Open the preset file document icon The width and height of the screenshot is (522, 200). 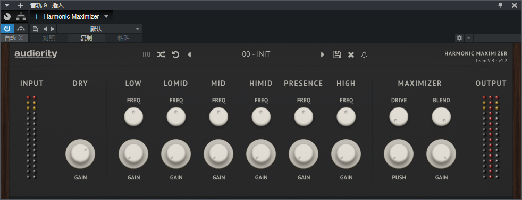[35, 29]
